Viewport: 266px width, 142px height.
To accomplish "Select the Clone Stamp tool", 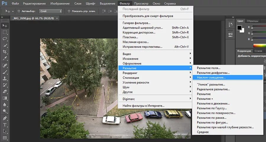I will (4, 78).
